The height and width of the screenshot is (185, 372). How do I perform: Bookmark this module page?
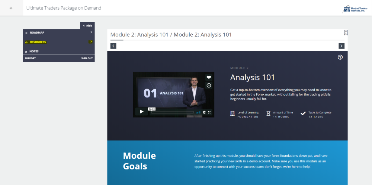pos(346,33)
